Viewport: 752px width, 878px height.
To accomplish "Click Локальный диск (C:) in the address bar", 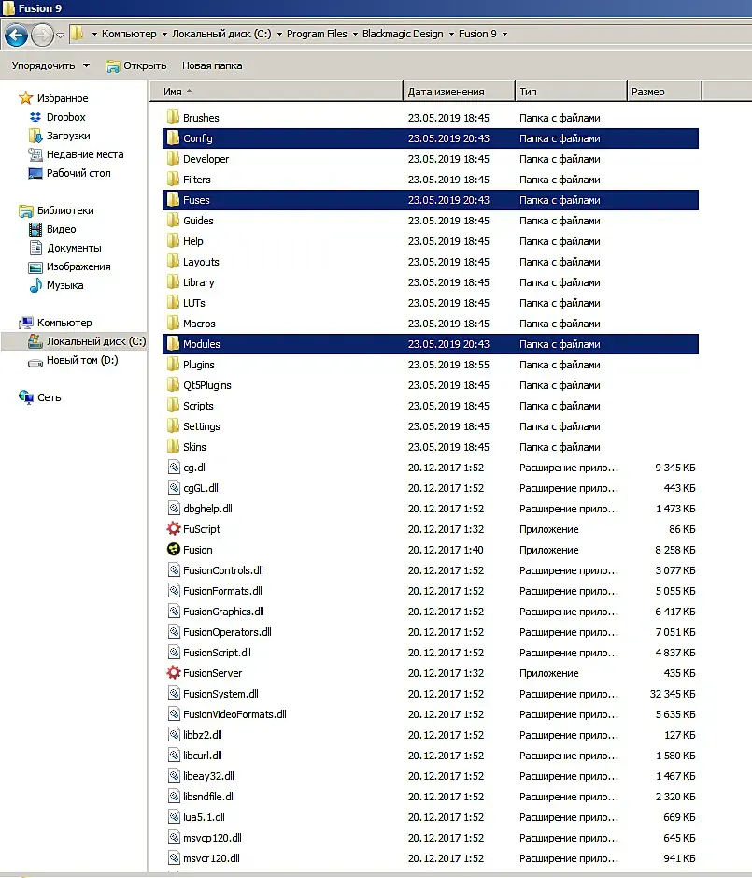I will point(221,34).
